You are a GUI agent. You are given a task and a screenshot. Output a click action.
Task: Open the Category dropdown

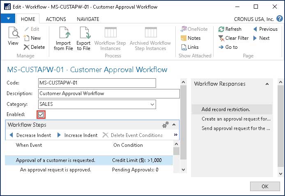(x=152, y=104)
